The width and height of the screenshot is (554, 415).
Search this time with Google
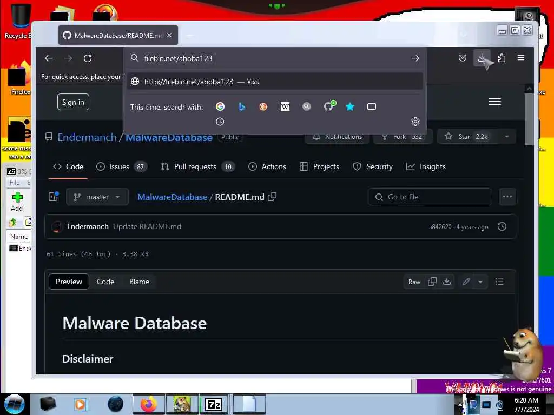220,106
